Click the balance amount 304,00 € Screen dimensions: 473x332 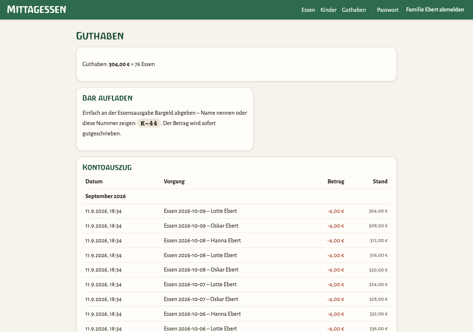(119, 64)
